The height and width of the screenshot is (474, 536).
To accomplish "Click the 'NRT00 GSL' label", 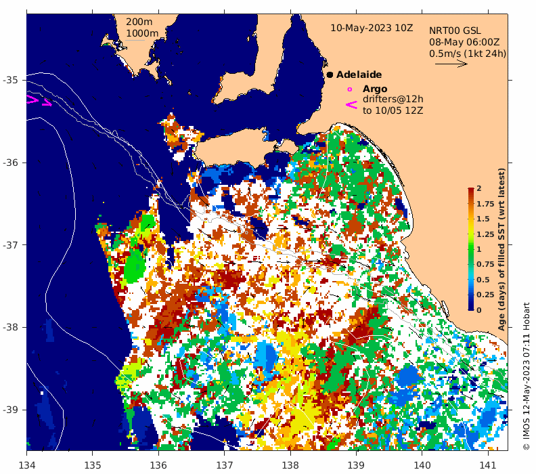I will pyautogui.click(x=455, y=30).
